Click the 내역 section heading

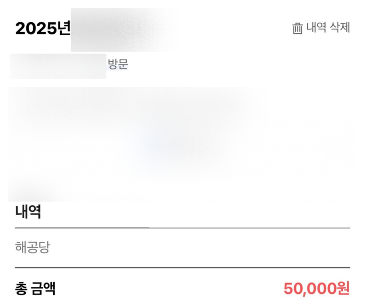28,212
